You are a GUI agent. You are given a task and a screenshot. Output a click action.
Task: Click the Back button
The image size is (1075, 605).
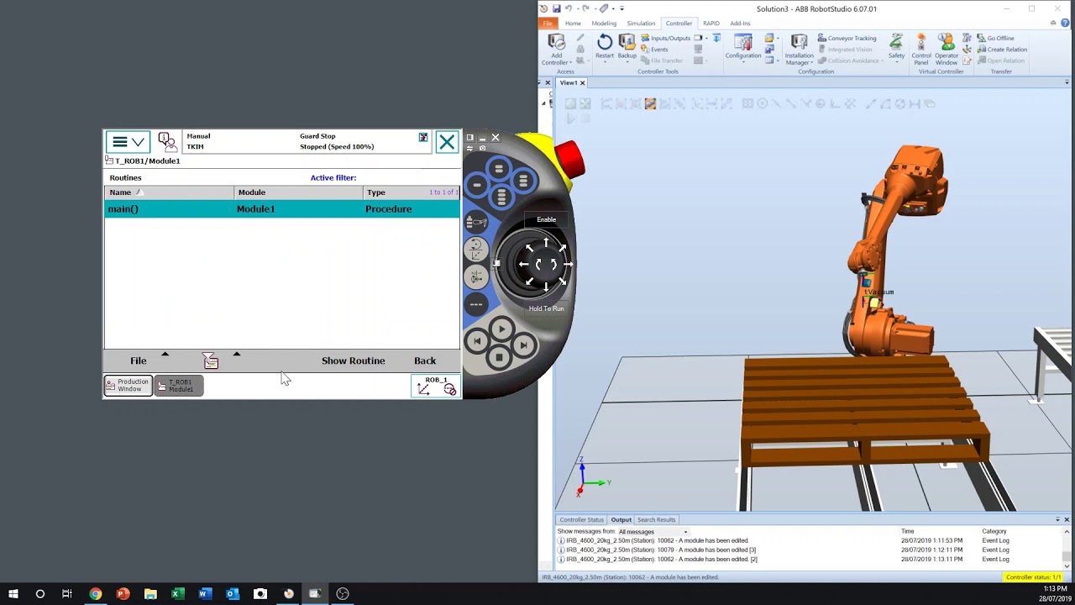[x=425, y=360]
